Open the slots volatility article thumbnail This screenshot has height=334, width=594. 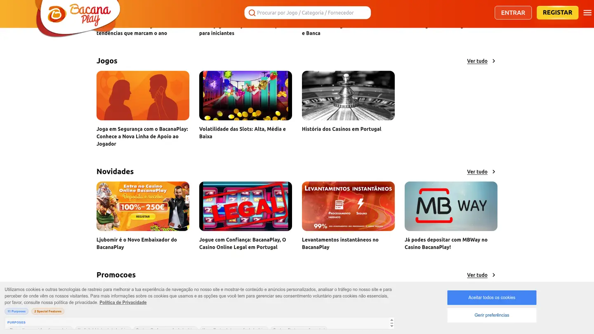(x=245, y=96)
